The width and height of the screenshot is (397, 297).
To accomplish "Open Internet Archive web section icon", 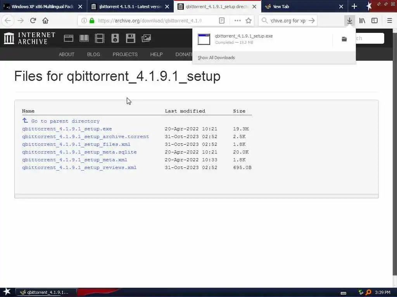I will tap(68, 38).
